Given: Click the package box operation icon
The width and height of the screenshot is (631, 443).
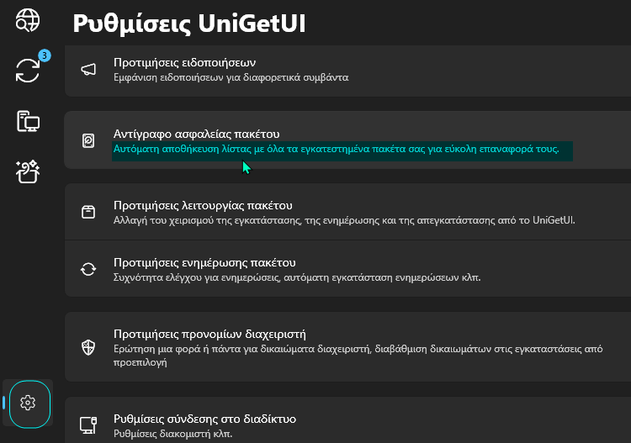Looking at the screenshot, I should tap(88, 212).
